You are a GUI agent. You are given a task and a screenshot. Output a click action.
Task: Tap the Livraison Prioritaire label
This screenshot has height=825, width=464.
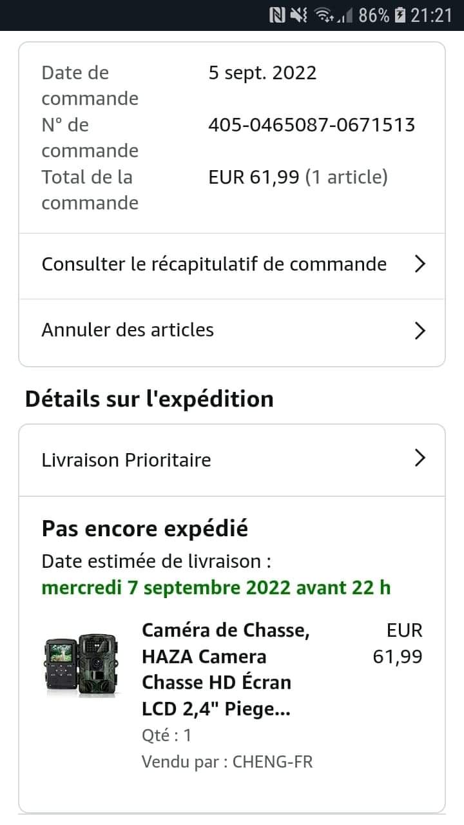click(x=126, y=460)
